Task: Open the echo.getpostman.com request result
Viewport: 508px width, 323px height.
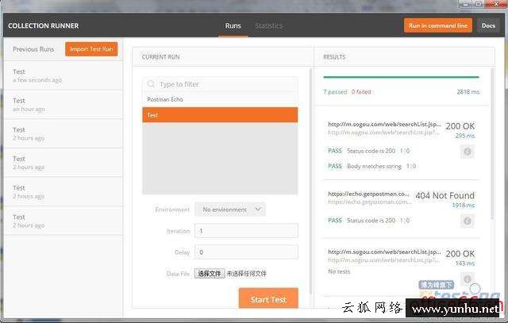Action: (368, 194)
